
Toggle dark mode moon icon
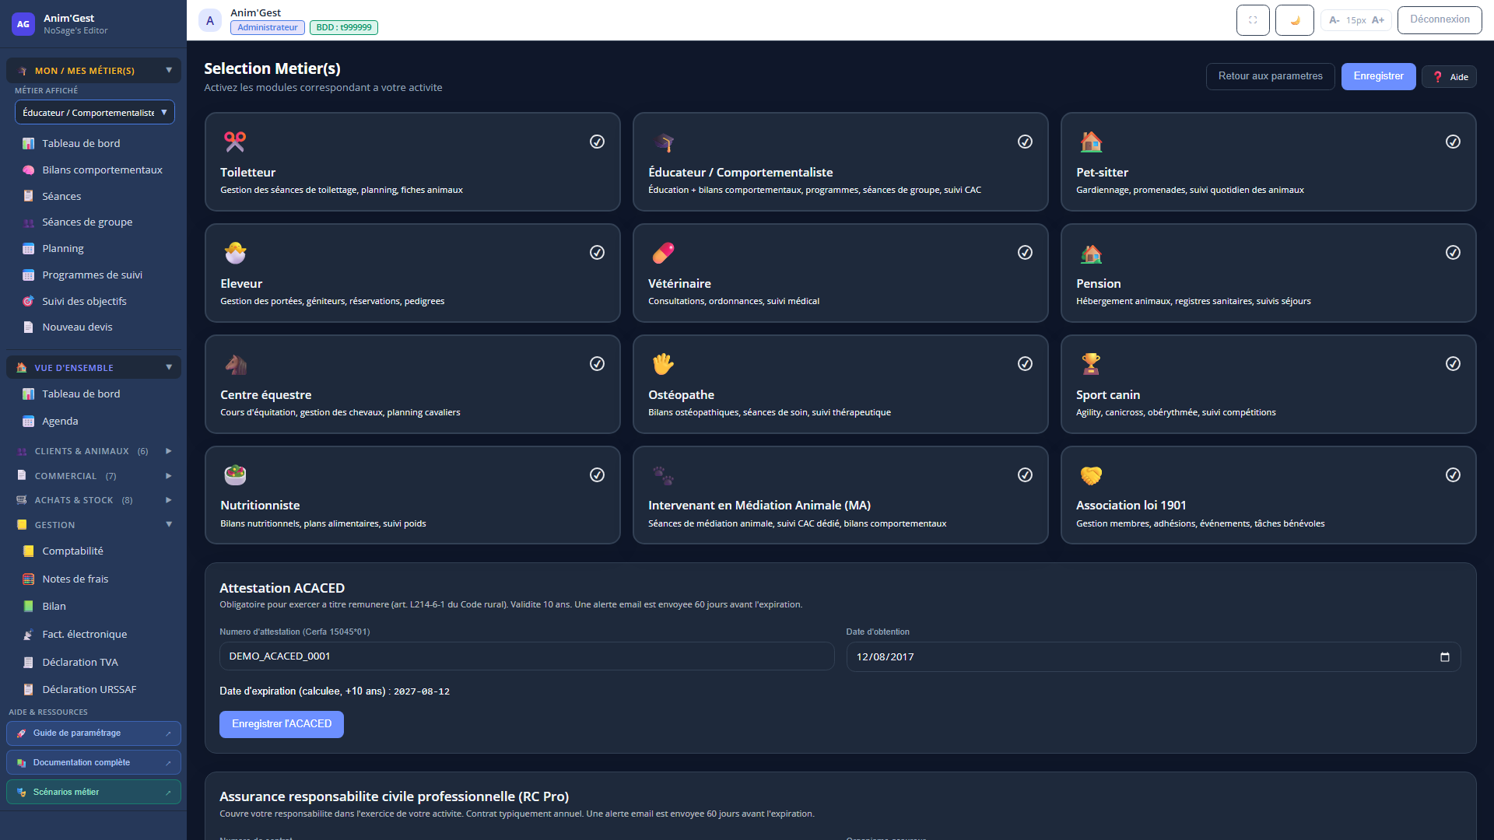[x=1295, y=20]
